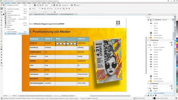Select the Eyedropper tool in the toolbox

point(1,52)
